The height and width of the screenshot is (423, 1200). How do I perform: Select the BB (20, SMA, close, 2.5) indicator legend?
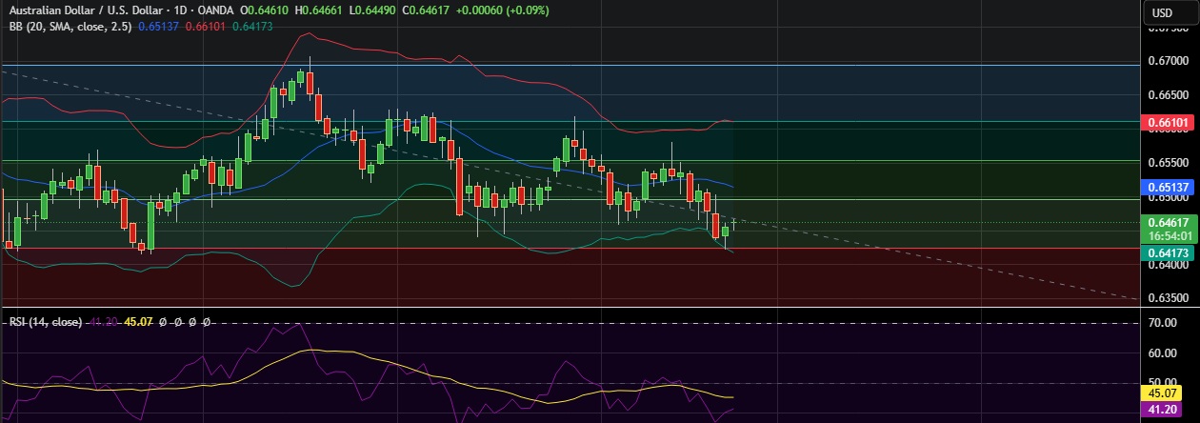70,27
